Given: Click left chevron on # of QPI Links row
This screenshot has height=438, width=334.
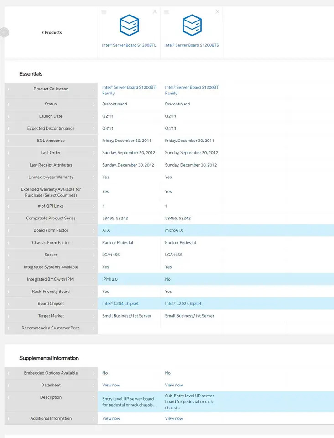Looking at the screenshot, I should tap(8, 206).
